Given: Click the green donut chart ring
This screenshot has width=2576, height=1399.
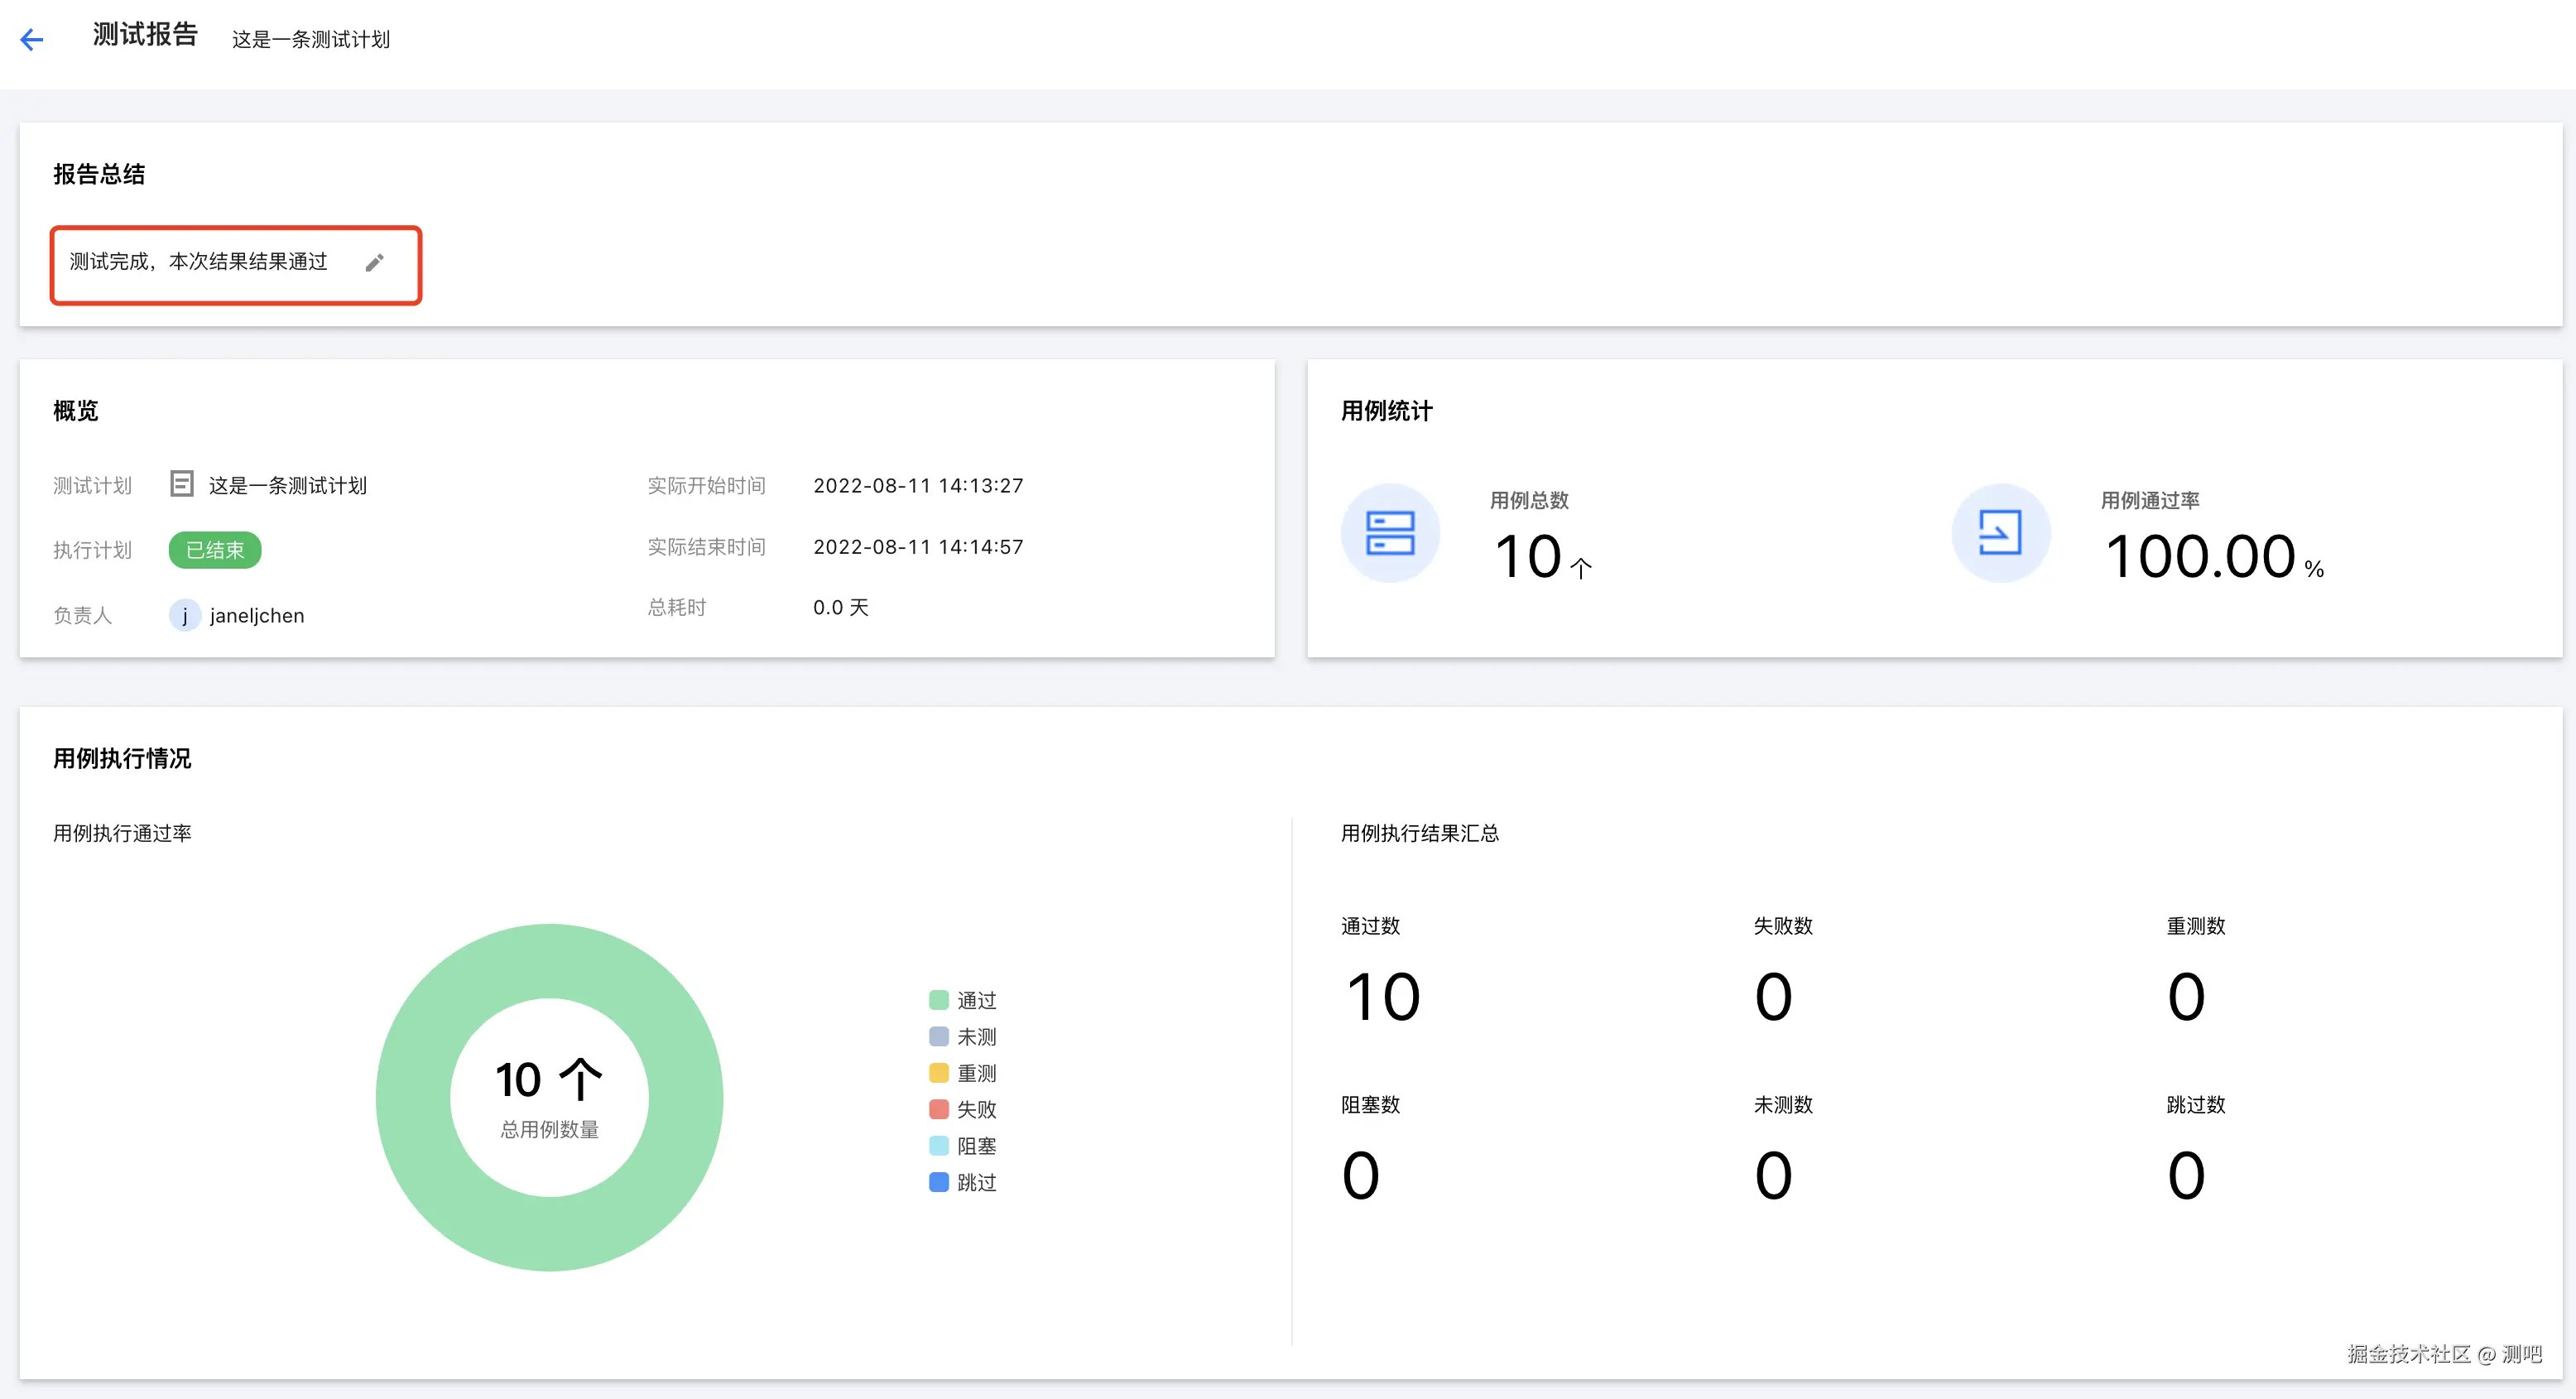Looking at the screenshot, I should coord(412,1097).
